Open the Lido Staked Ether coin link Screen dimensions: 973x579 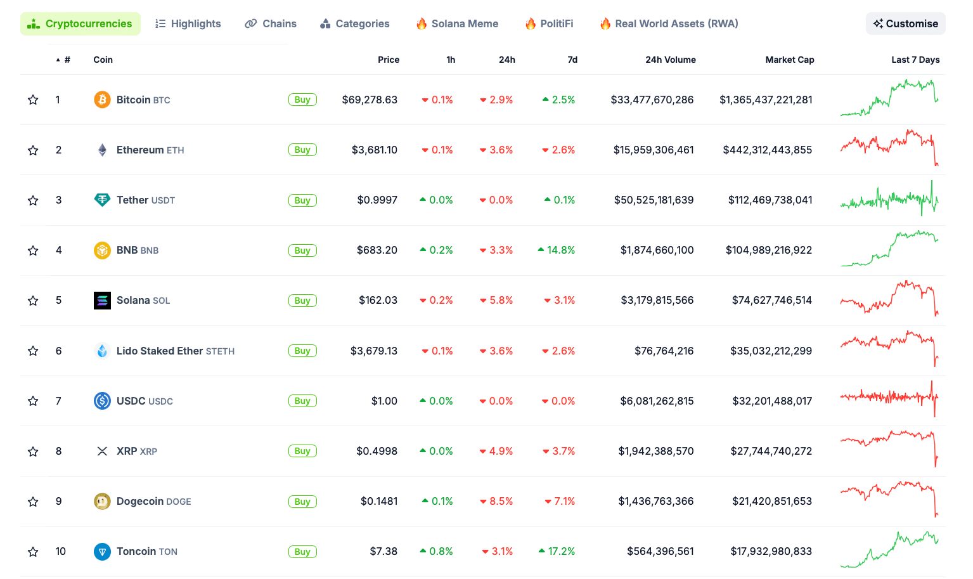tap(159, 351)
